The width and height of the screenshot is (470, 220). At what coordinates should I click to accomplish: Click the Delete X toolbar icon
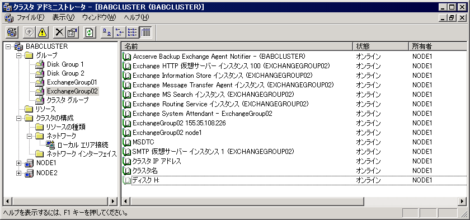(59, 32)
